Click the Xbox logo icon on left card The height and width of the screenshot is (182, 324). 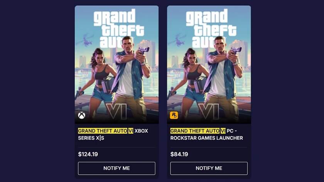click(x=82, y=115)
